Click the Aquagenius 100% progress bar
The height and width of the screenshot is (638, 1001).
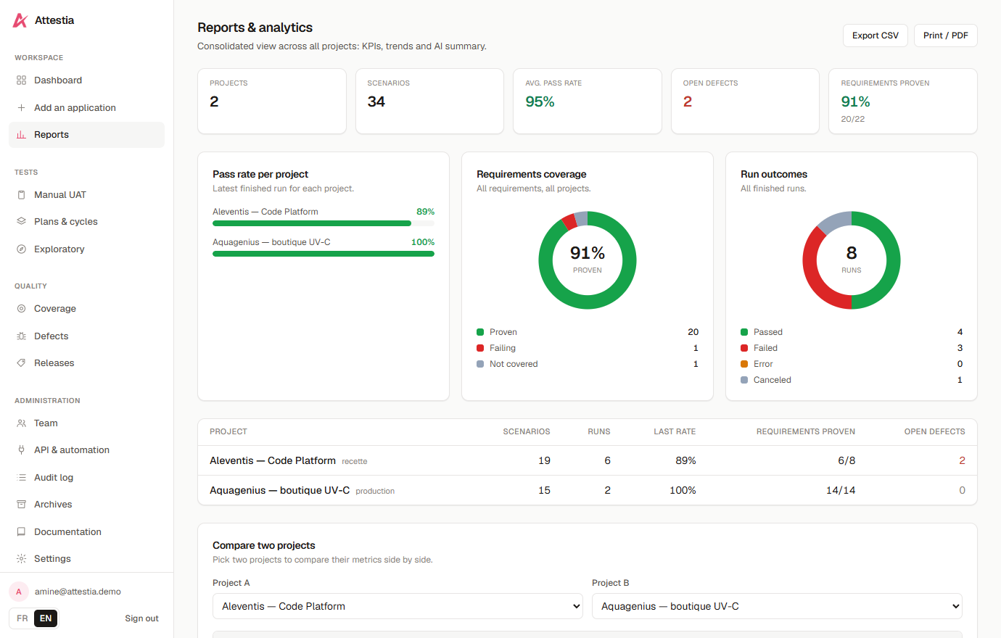coord(324,254)
